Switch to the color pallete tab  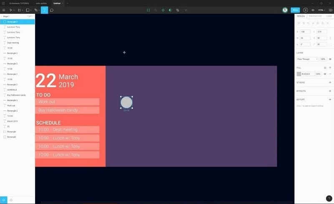tap(41, 3)
